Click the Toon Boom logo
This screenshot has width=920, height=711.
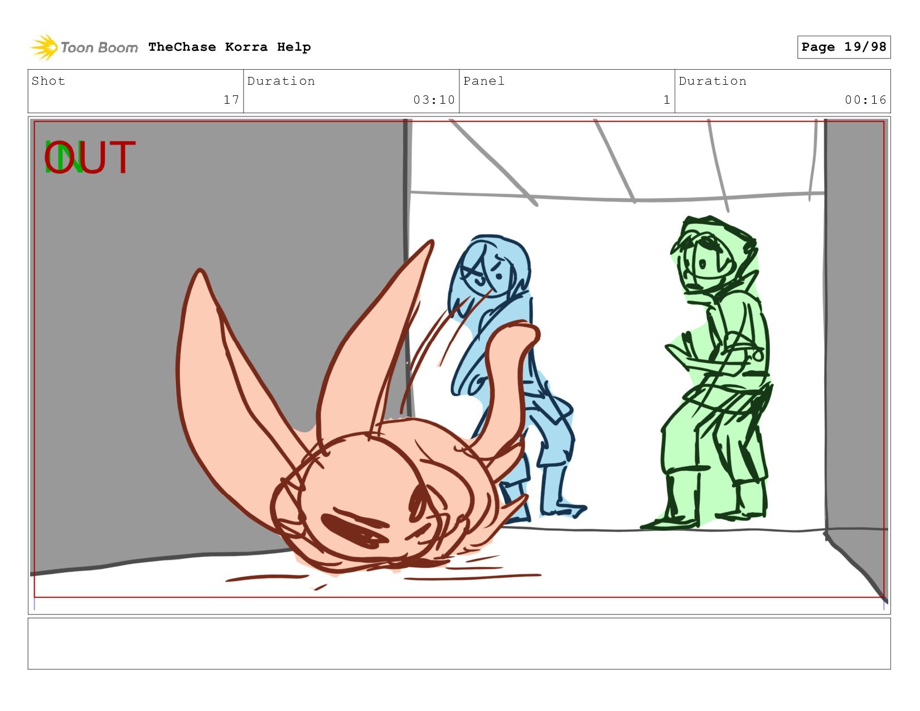click(x=84, y=47)
